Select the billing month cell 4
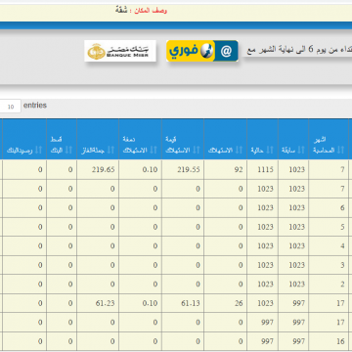The width and height of the screenshot is (352, 352). 329,245
